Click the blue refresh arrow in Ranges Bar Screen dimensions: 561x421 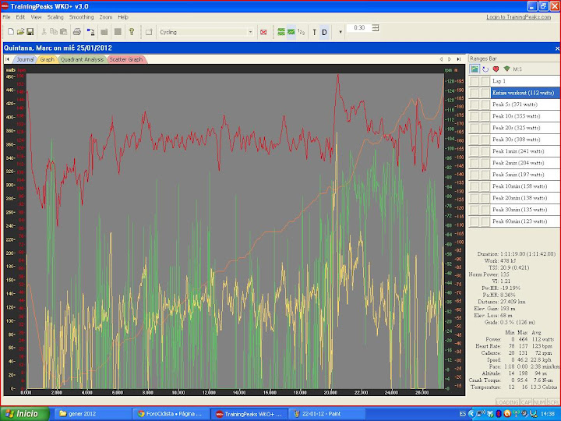(x=485, y=69)
